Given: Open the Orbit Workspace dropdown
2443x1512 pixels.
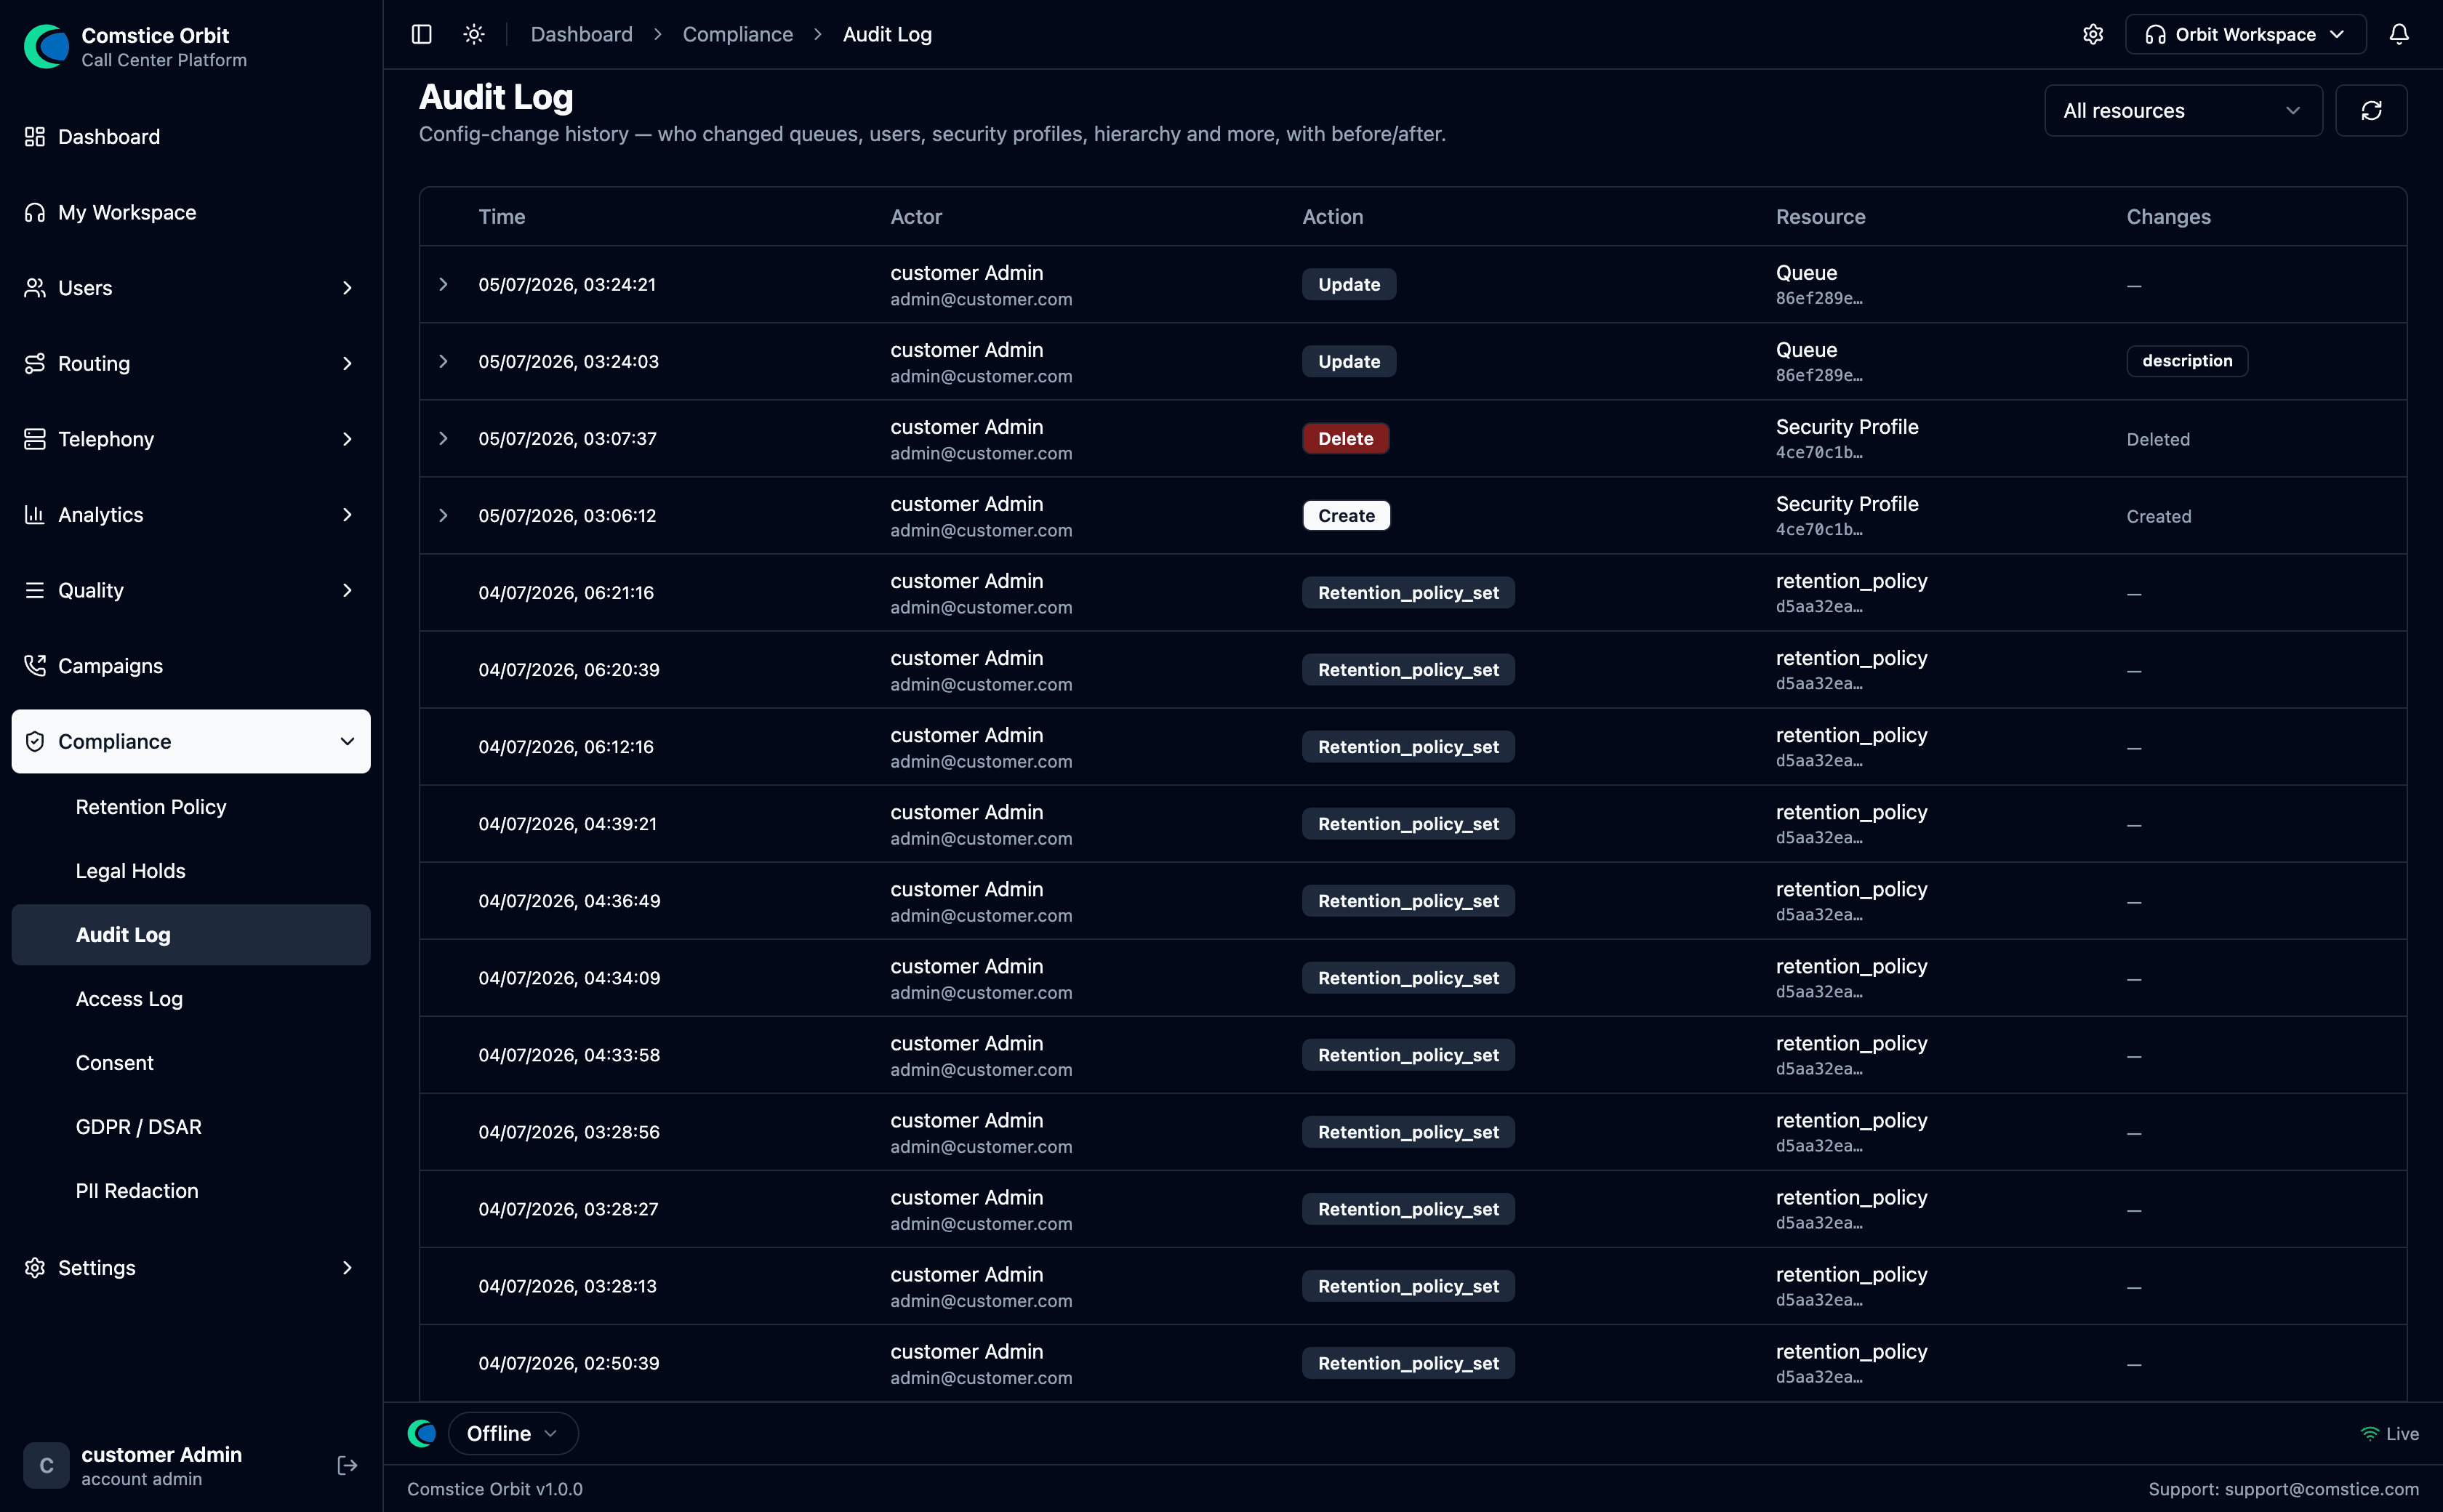Looking at the screenshot, I should (x=2245, y=34).
